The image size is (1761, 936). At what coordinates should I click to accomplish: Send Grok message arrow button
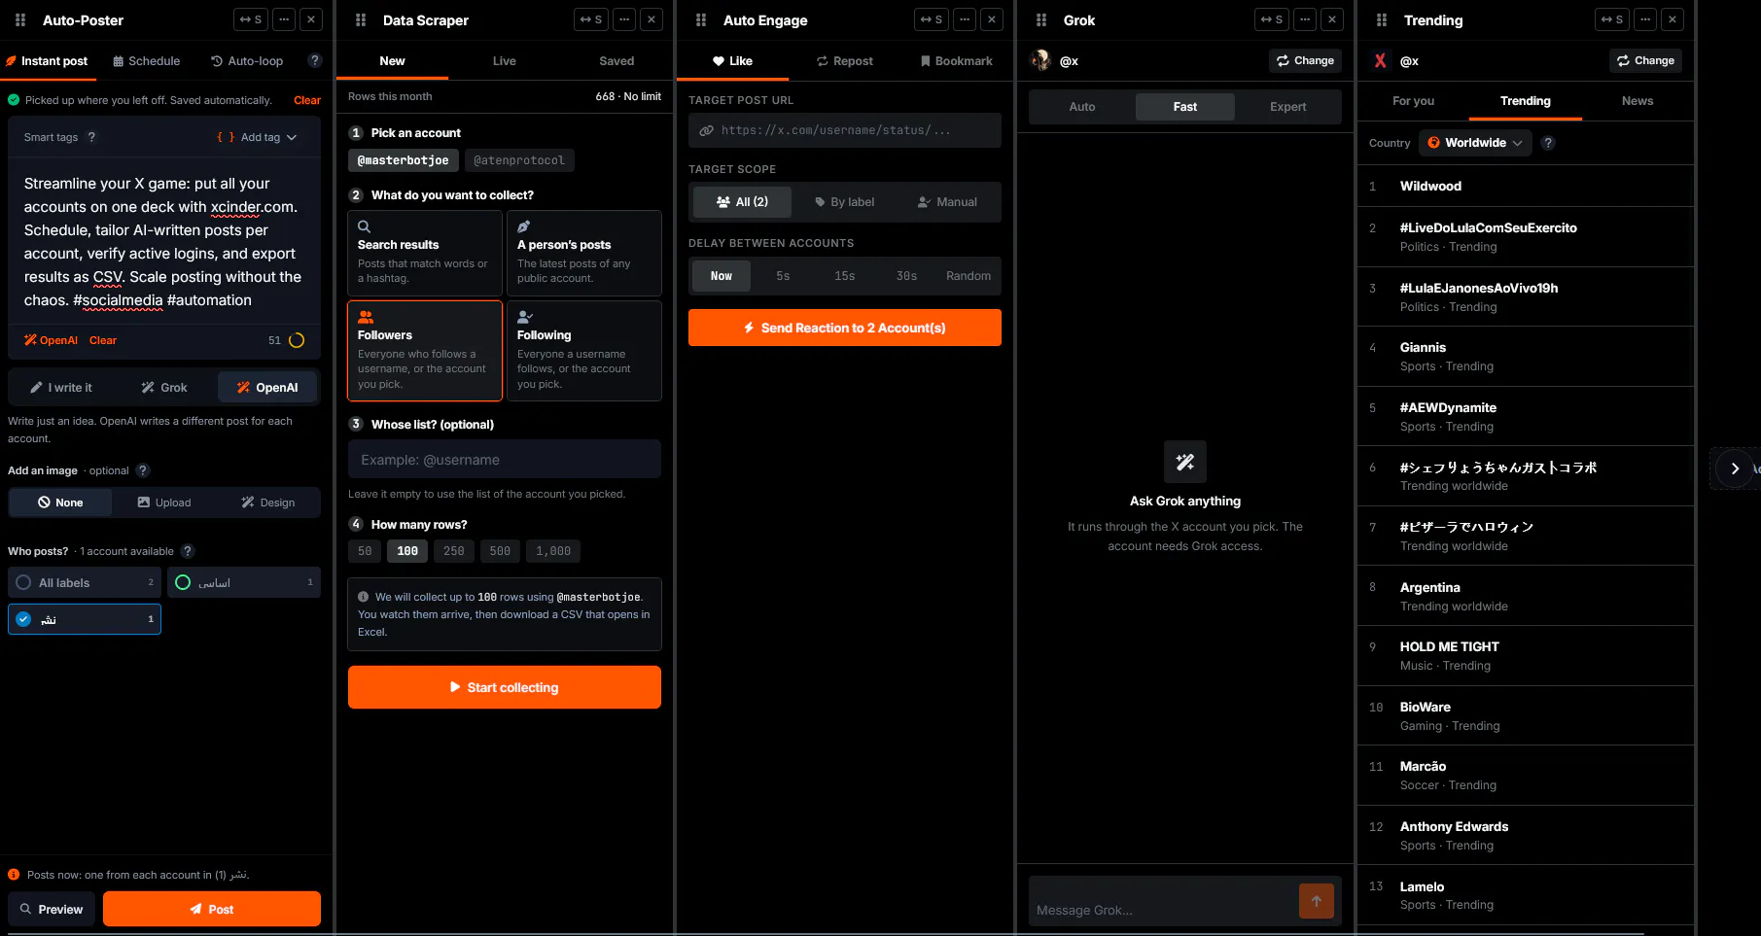click(1316, 901)
